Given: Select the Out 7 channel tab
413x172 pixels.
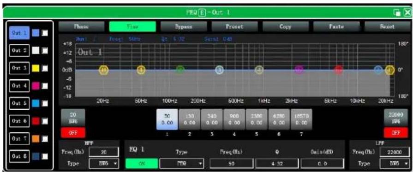Looking at the screenshot, I should point(19,138).
